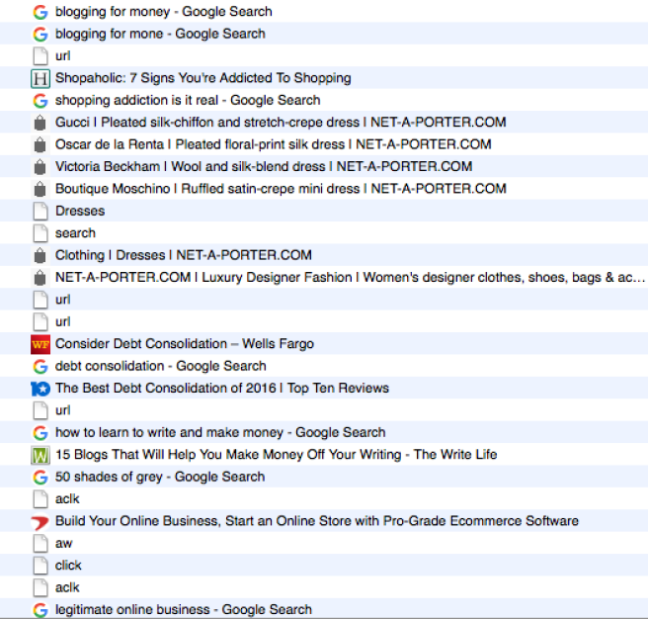Click the H favicon next to Shopaholic entry
Viewport: 648px width, 619px height.
click(x=40, y=78)
